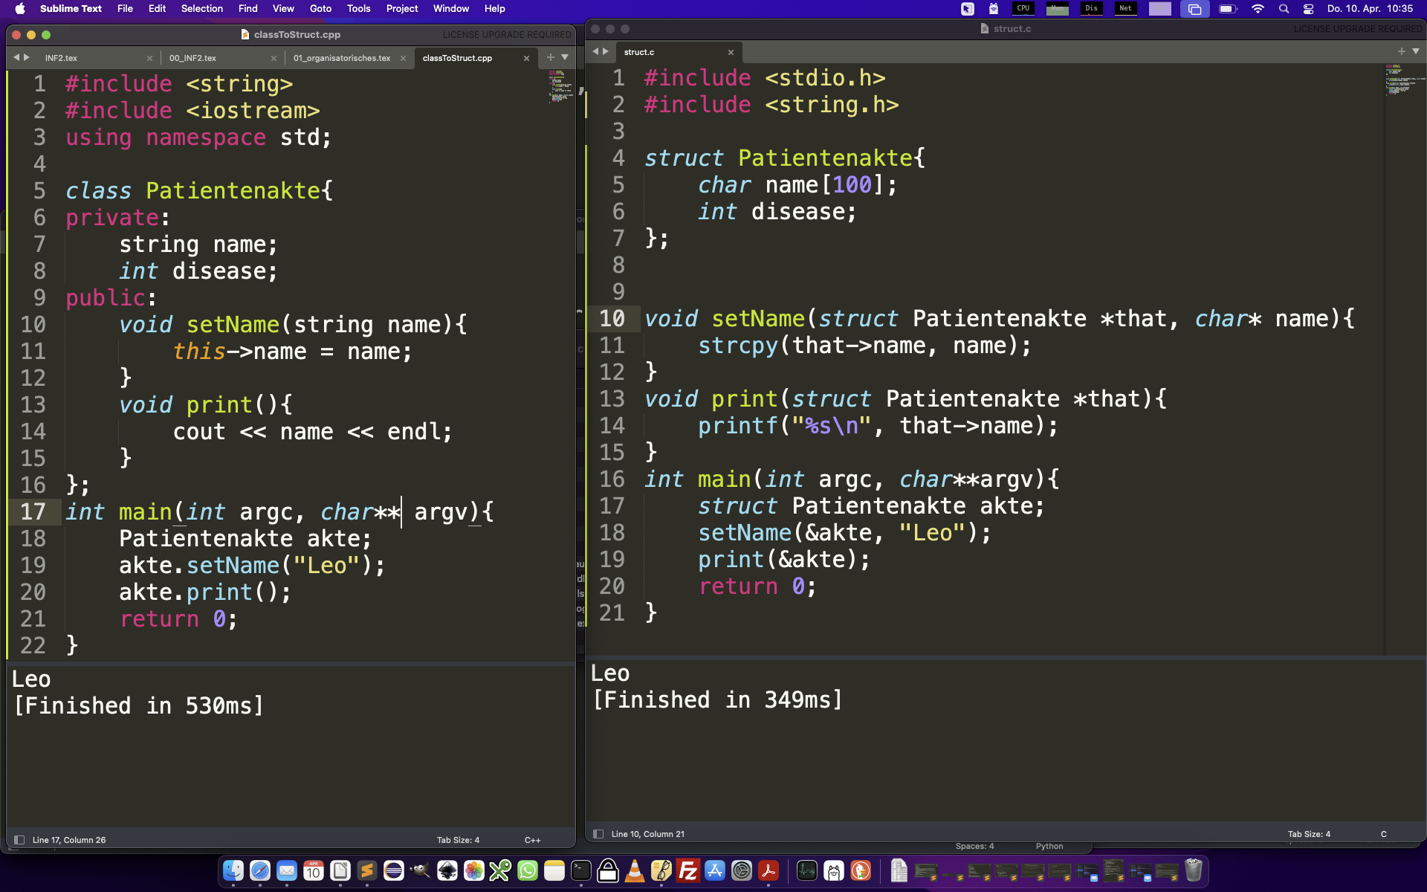Click the panel switcher icon in struct.c status bar
The image size is (1427, 892).
[x=598, y=834]
